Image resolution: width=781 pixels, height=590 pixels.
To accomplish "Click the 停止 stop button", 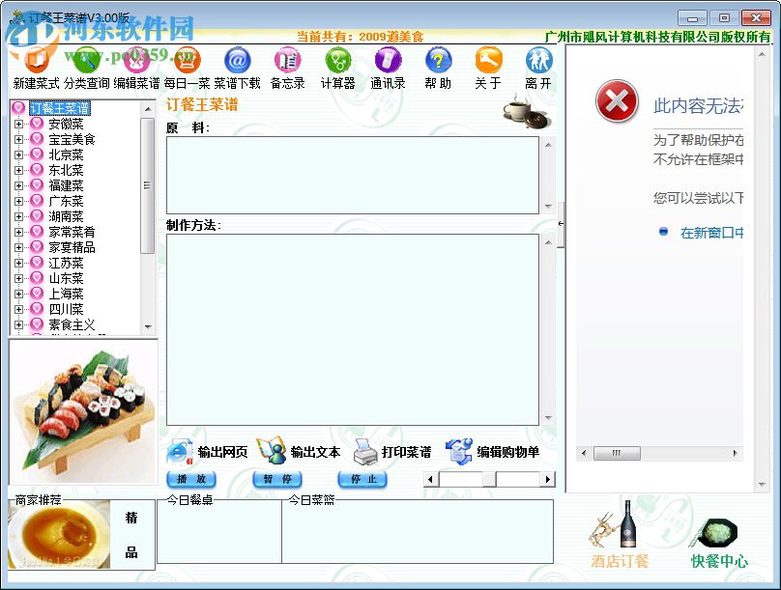I will click(362, 480).
